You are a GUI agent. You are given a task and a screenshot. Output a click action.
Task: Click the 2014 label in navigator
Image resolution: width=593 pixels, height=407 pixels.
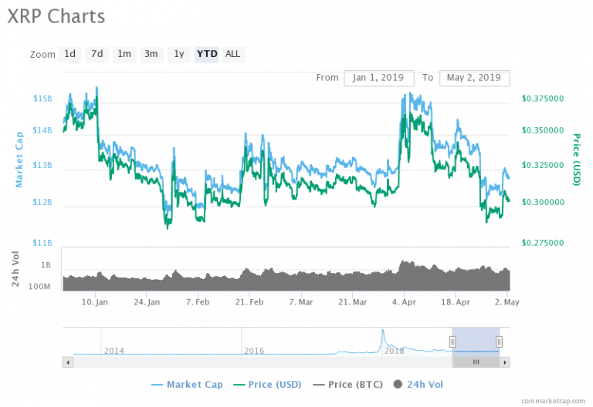point(114,351)
